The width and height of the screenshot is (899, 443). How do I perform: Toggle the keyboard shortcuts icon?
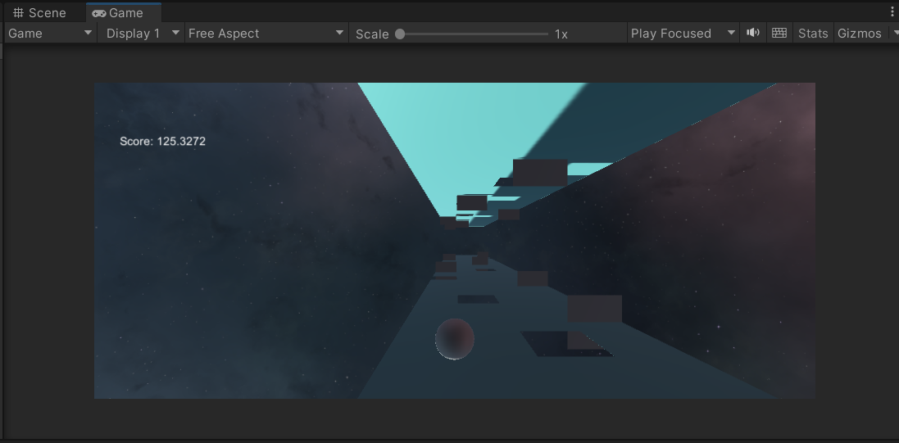[x=779, y=33]
